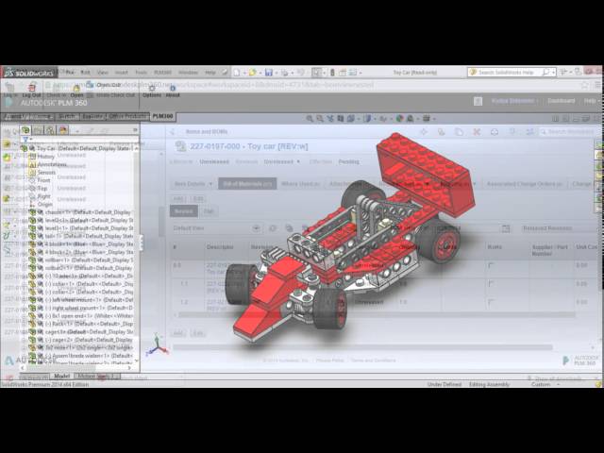Click the Zoom to Fit view icon

(310, 118)
